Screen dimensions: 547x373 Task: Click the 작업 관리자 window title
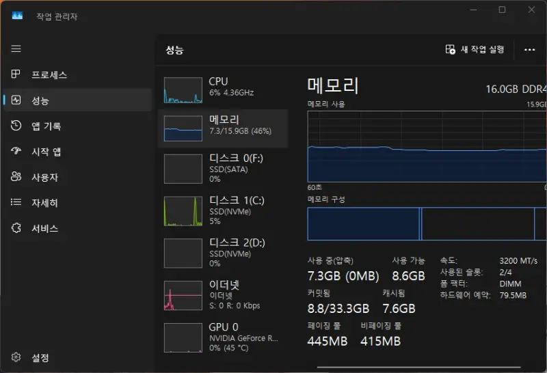(57, 16)
